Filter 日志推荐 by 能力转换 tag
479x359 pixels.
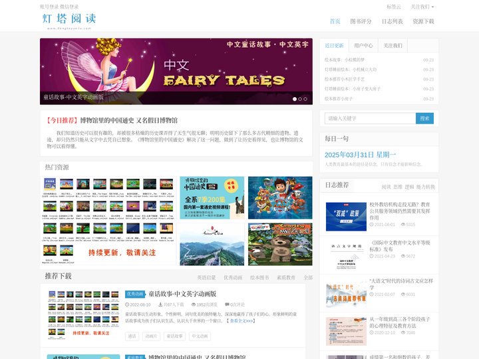pyautogui.click(x=426, y=187)
